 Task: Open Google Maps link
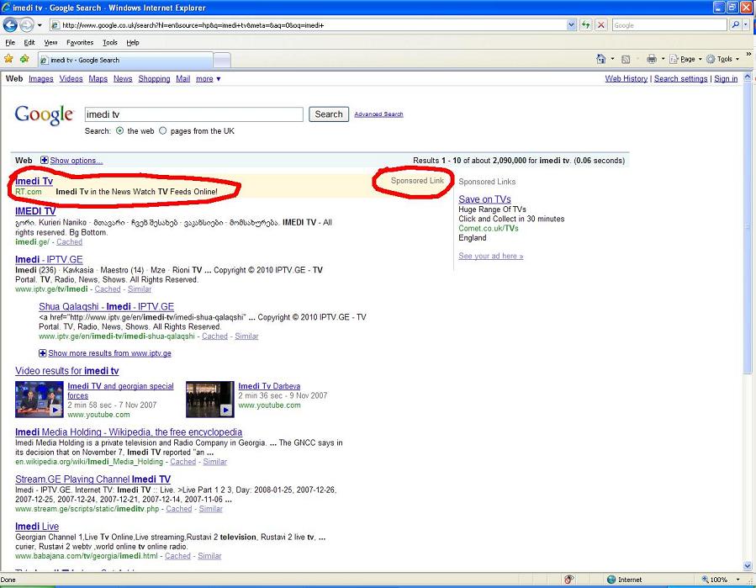click(x=98, y=78)
